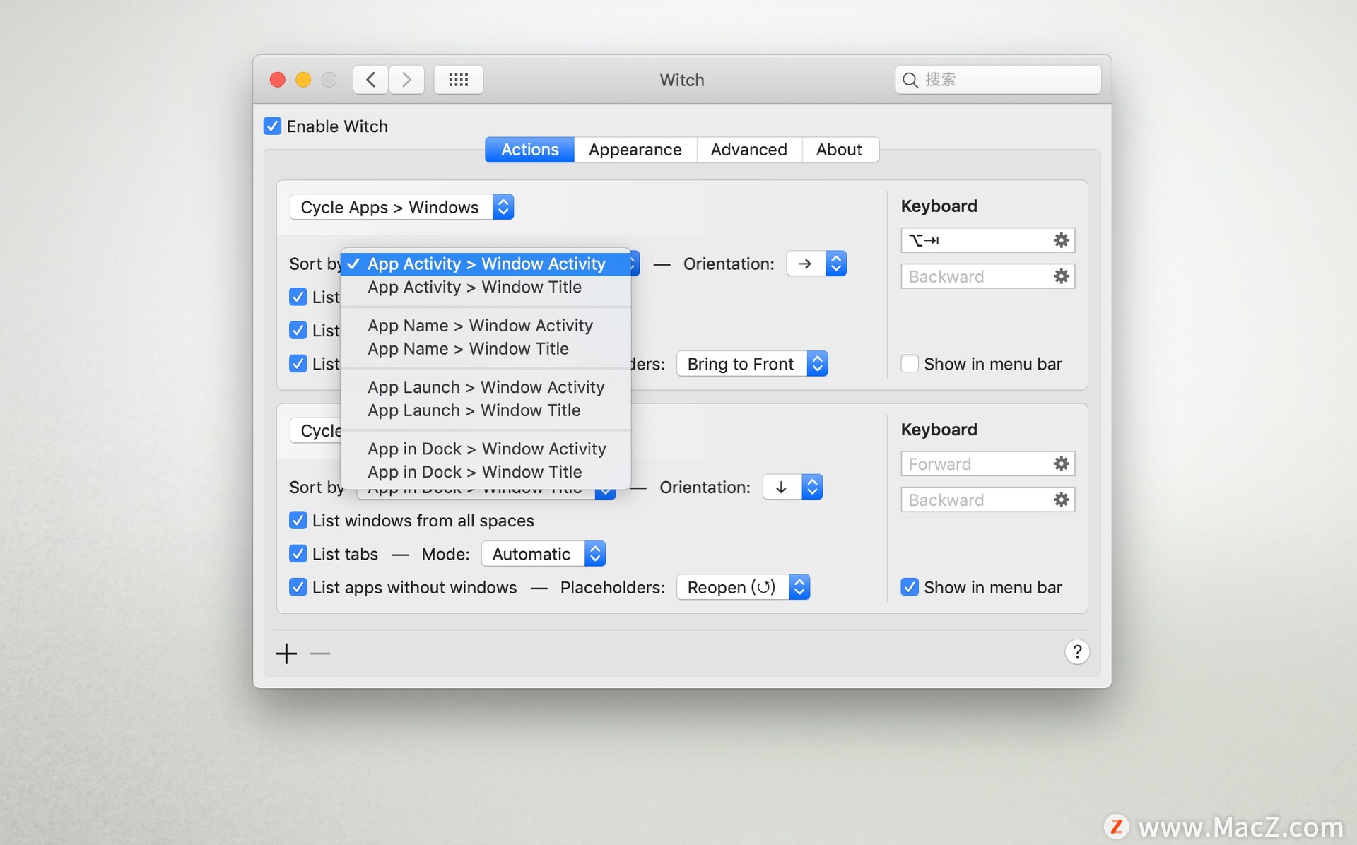This screenshot has width=1357, height=845.
Task: Open help with the question mark button
Action: [1077, 651]
